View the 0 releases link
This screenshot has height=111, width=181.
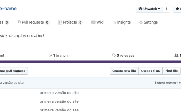click(x=123, y=55)
